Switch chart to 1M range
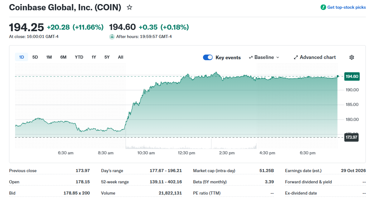Screen dimensions: 372x198 (x=49, y=57)
